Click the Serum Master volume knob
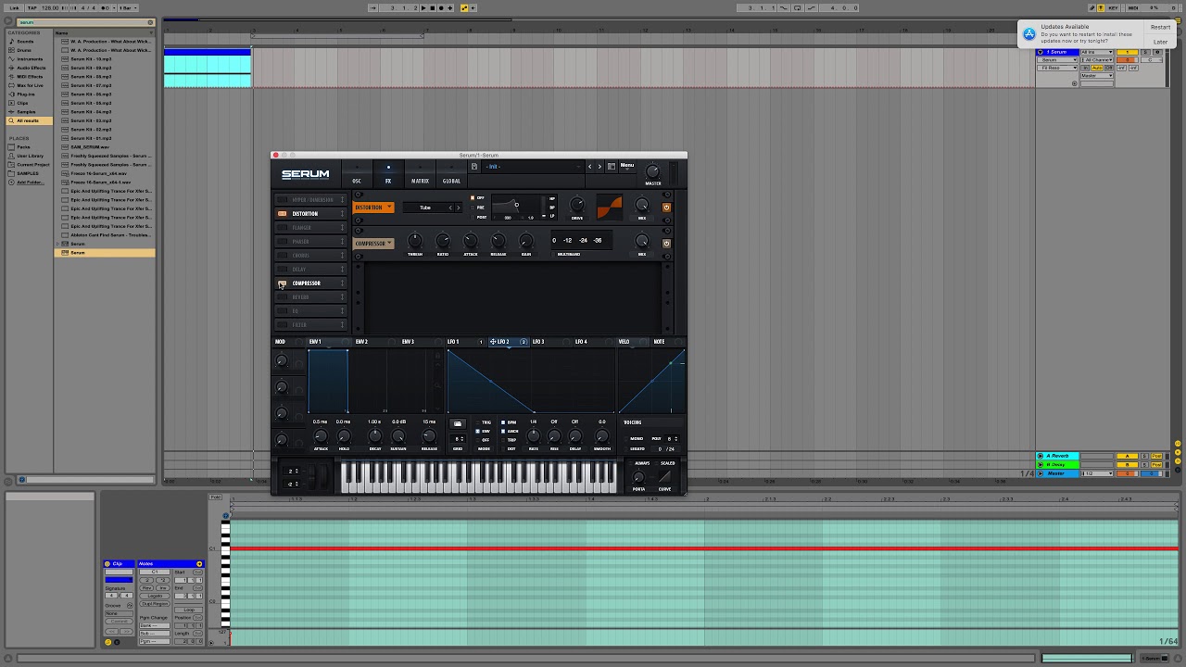 coord(652,171)
